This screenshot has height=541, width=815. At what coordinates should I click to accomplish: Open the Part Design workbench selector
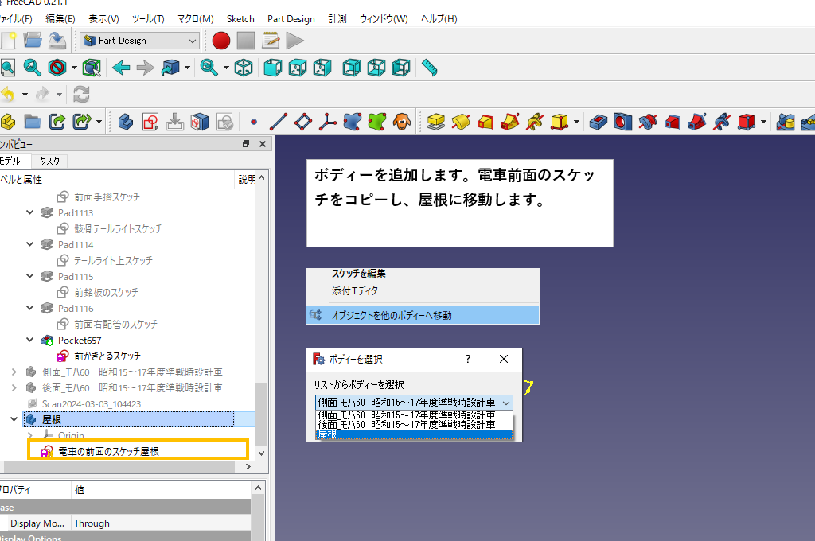(140, 41)
